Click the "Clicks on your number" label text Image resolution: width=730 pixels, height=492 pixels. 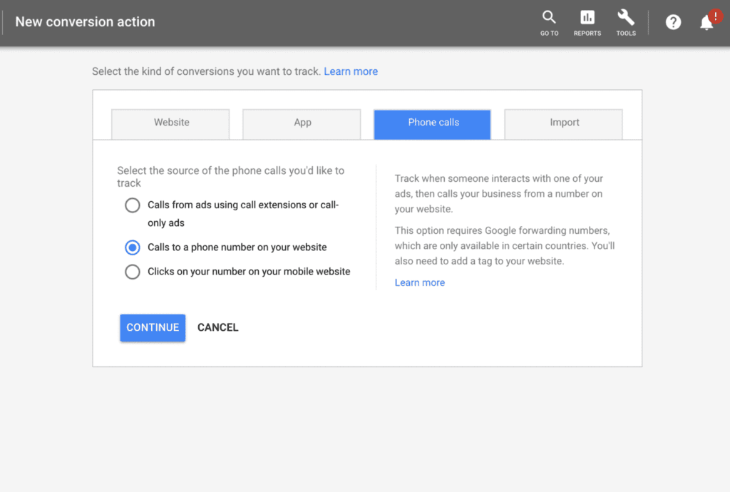click(x=249, y=272)
